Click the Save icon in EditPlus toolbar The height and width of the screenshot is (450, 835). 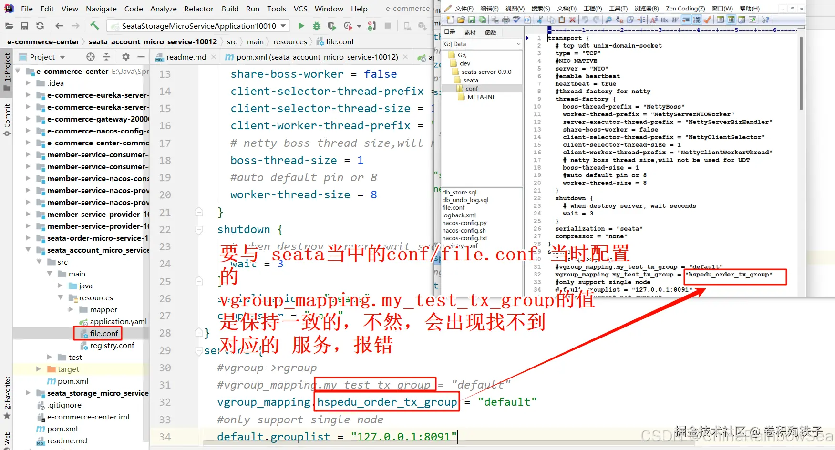tap(471, 20)
